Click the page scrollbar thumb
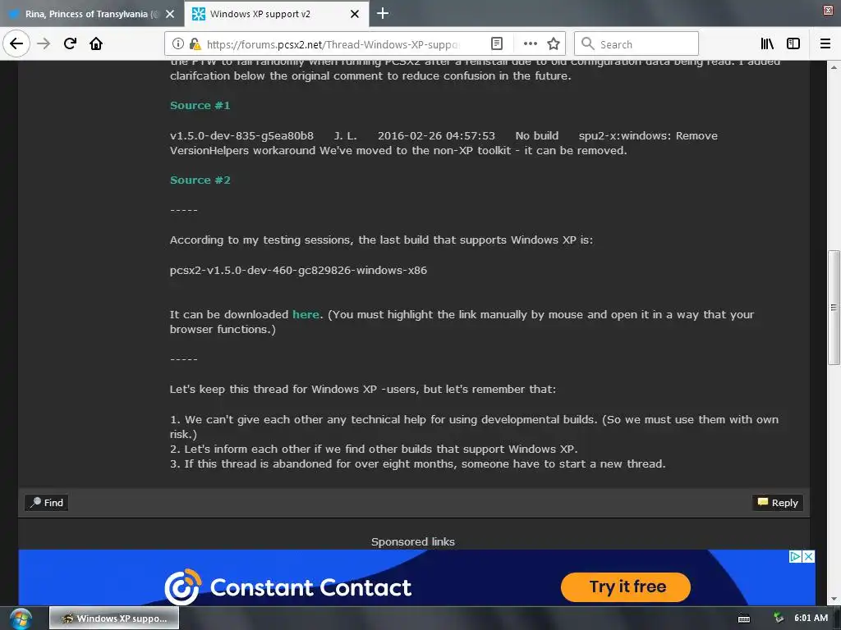This screenshot has width=841, height=630. point(834,307)
